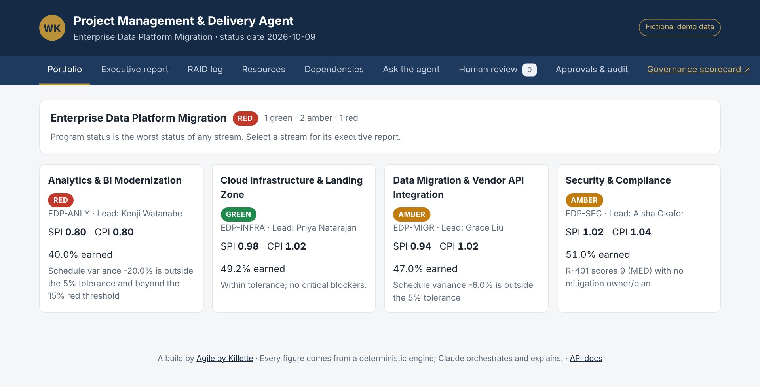Click the Enterprise Data Platform Migration heading
Screen dimensions: 760x387
(x=138, y=118)
